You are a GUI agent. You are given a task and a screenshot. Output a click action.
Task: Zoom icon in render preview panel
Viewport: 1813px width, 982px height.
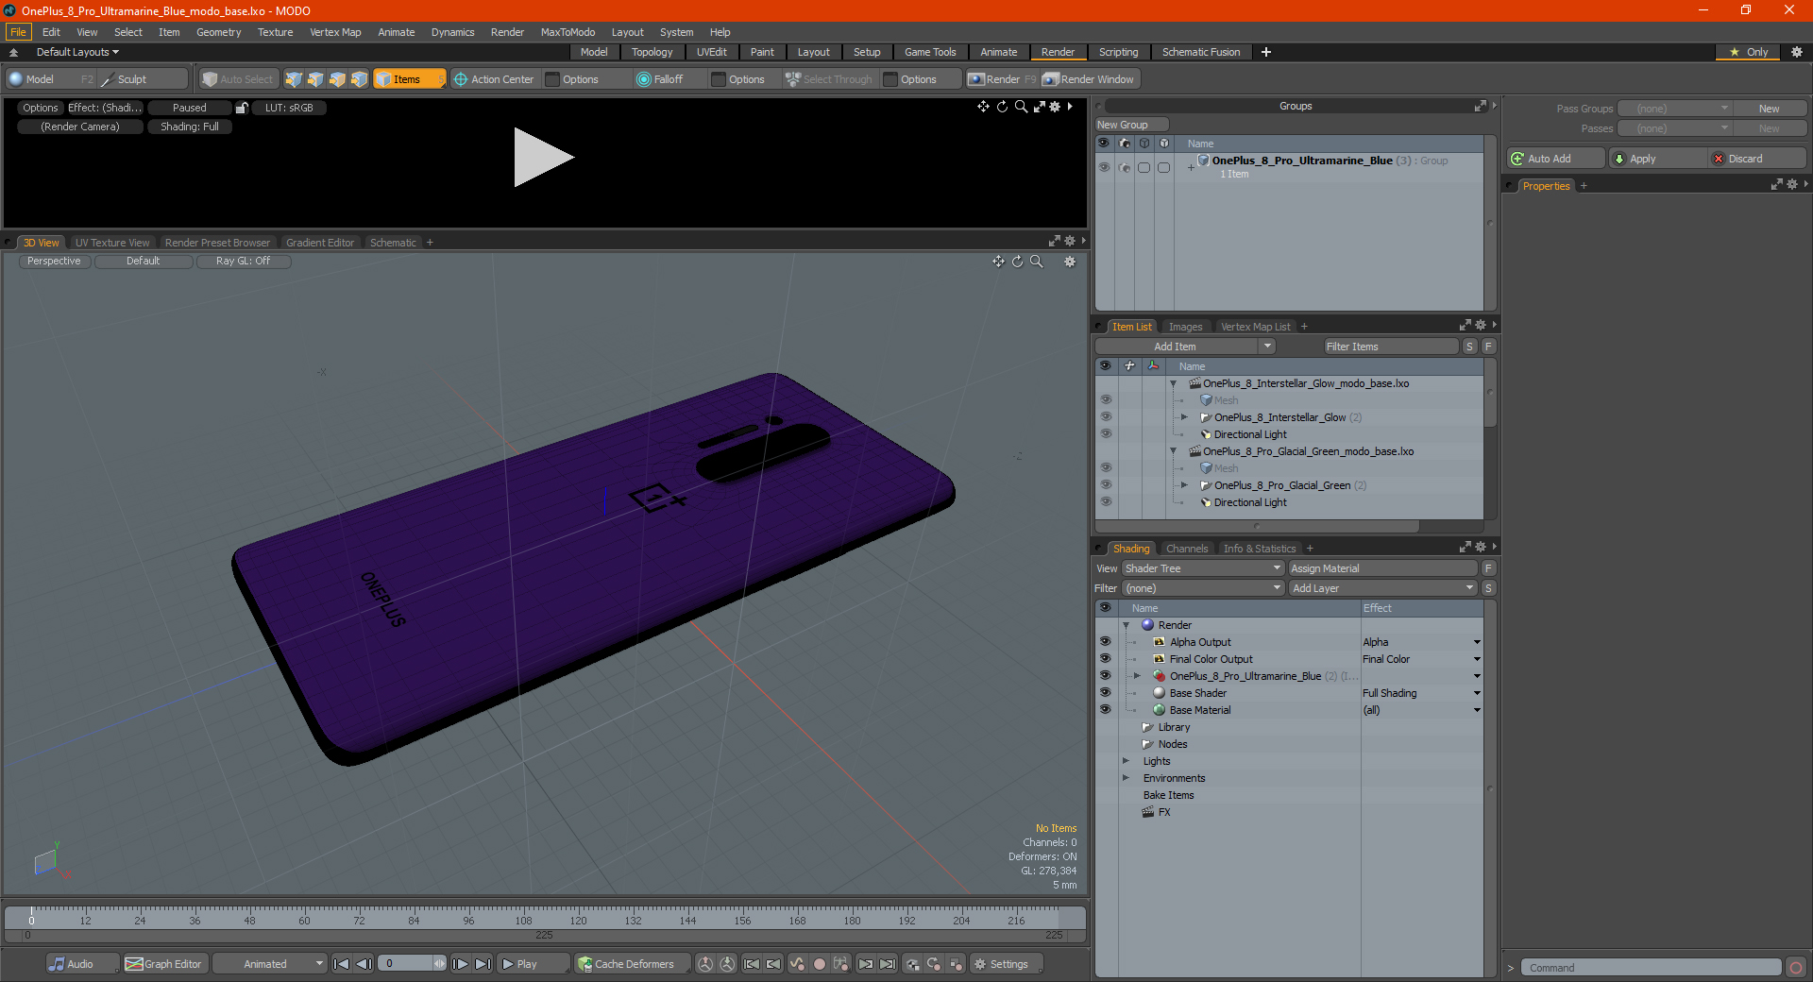pyautogui.click(x=1021, y=107)
